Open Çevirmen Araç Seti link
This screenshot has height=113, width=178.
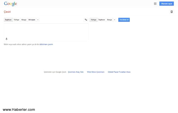[76, 72]
